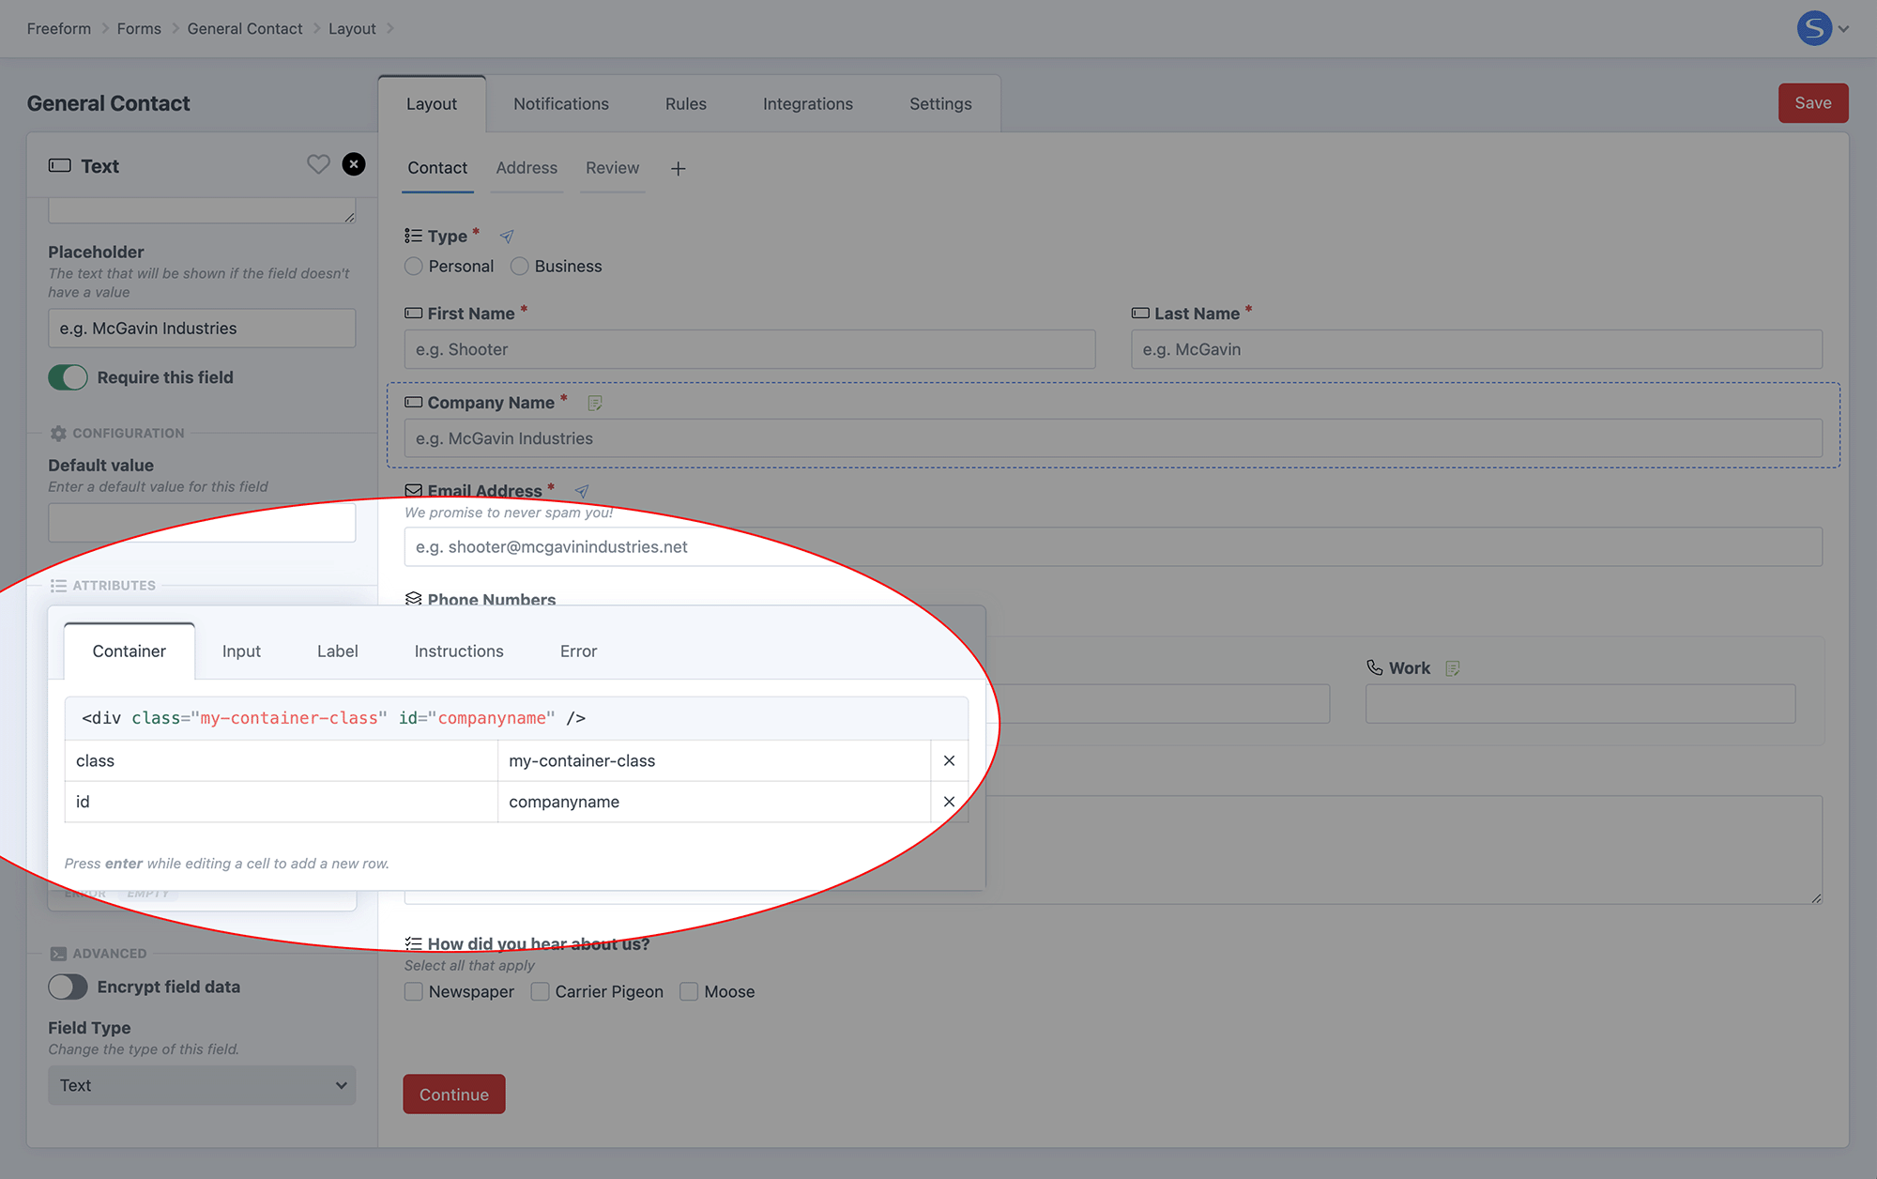Image resolution: width=1877 pixels, height=1179 pixels.
Task: Click the Continue button on the form
Action: pos(453,1094)
